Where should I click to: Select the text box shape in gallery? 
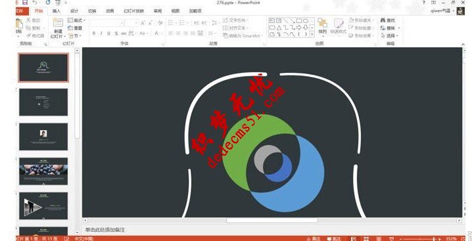[271, 21]
